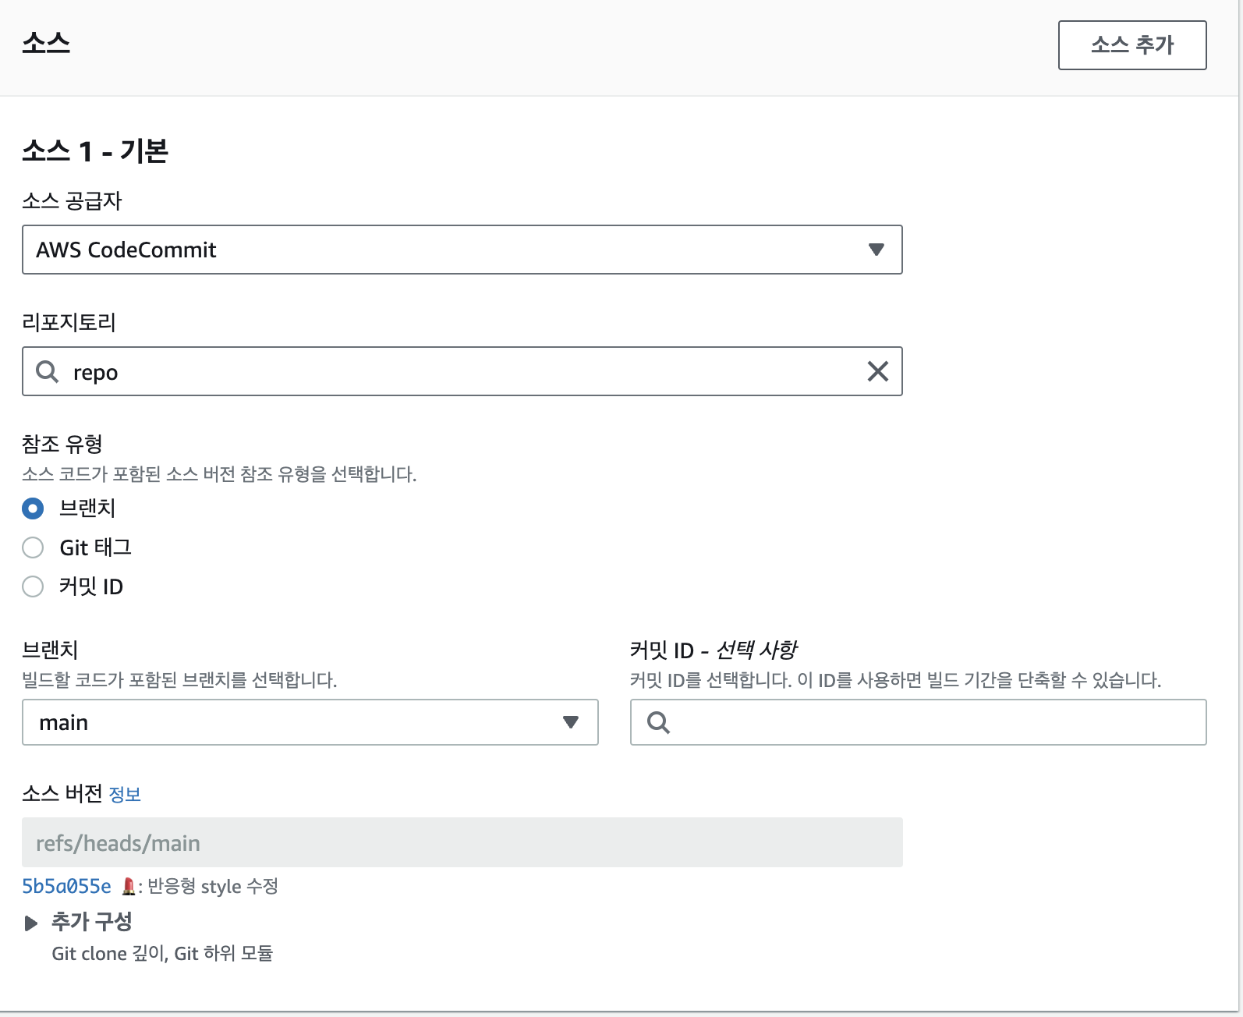This screenshot has width=1243, height=1017.
Task: Click the dropdown arrow of 소스 공급자
Action: click(876, 250)
